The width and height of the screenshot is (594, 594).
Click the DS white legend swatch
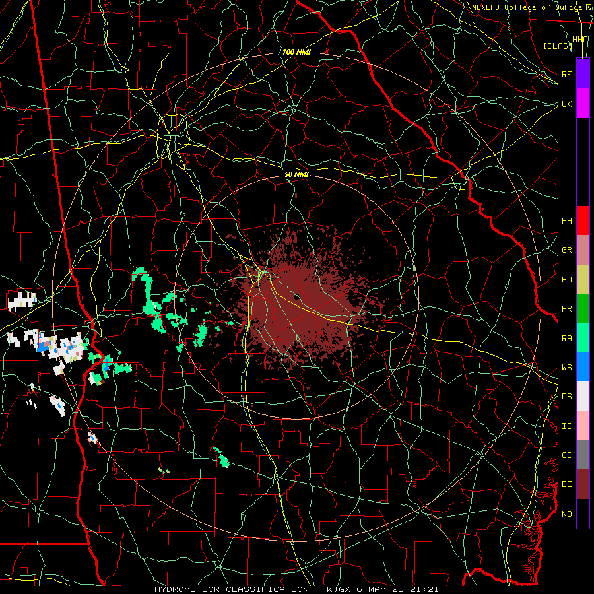point(583,396)
